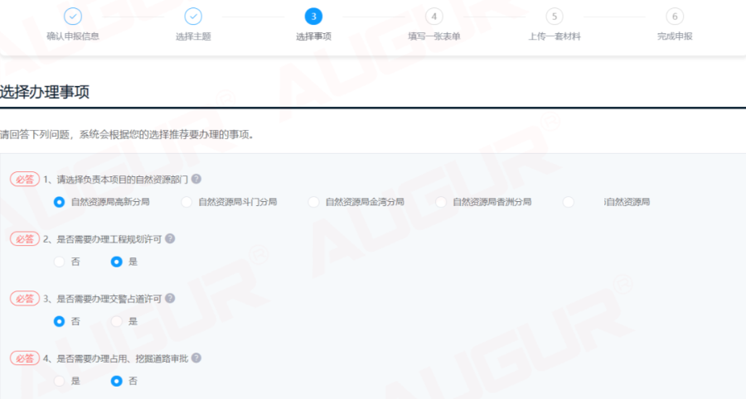Click question 2 text 是否需要办理工程规划许可
This screenshot has height=399, width=746.
[x=109, y=239]
